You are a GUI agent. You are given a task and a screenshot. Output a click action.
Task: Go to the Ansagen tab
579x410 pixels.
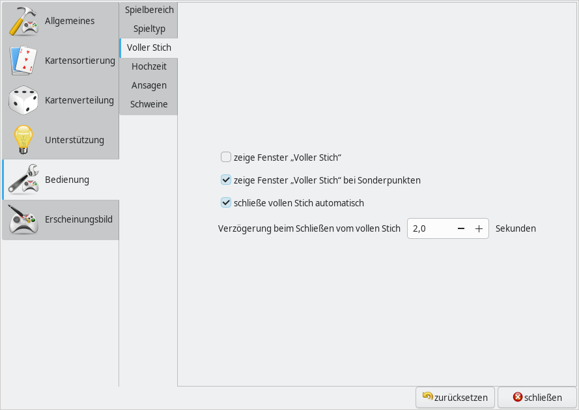tap(149, 85)
